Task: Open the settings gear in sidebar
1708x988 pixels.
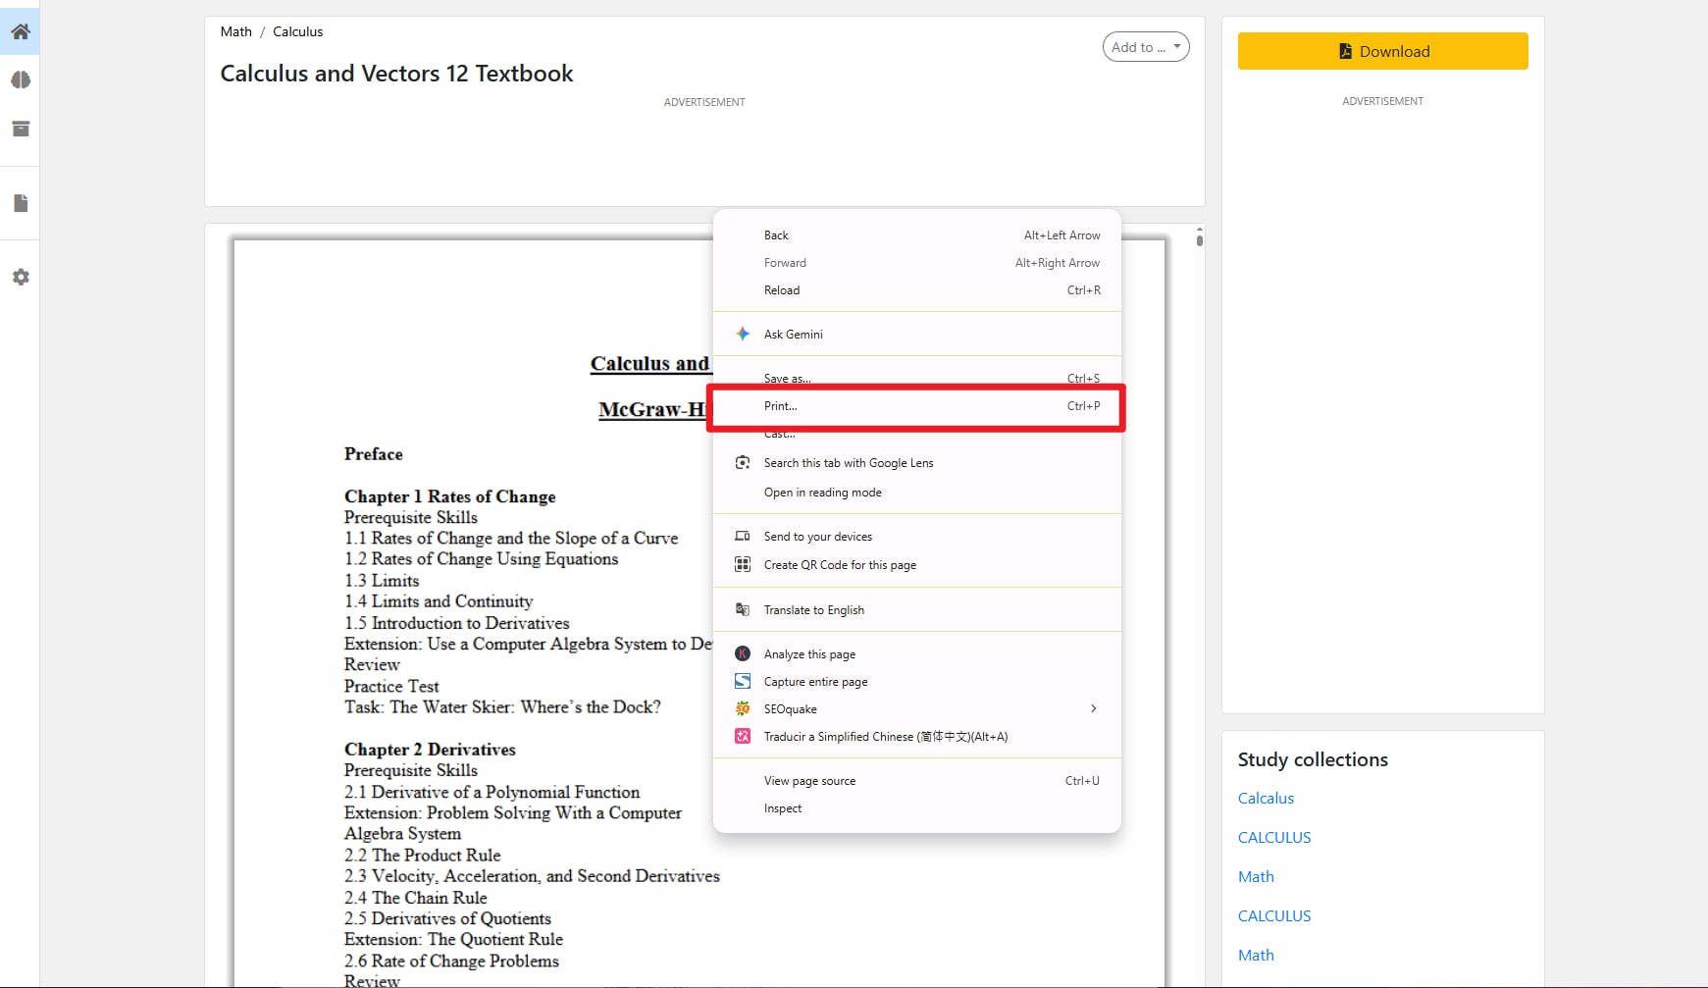Action: click(20, 277)
